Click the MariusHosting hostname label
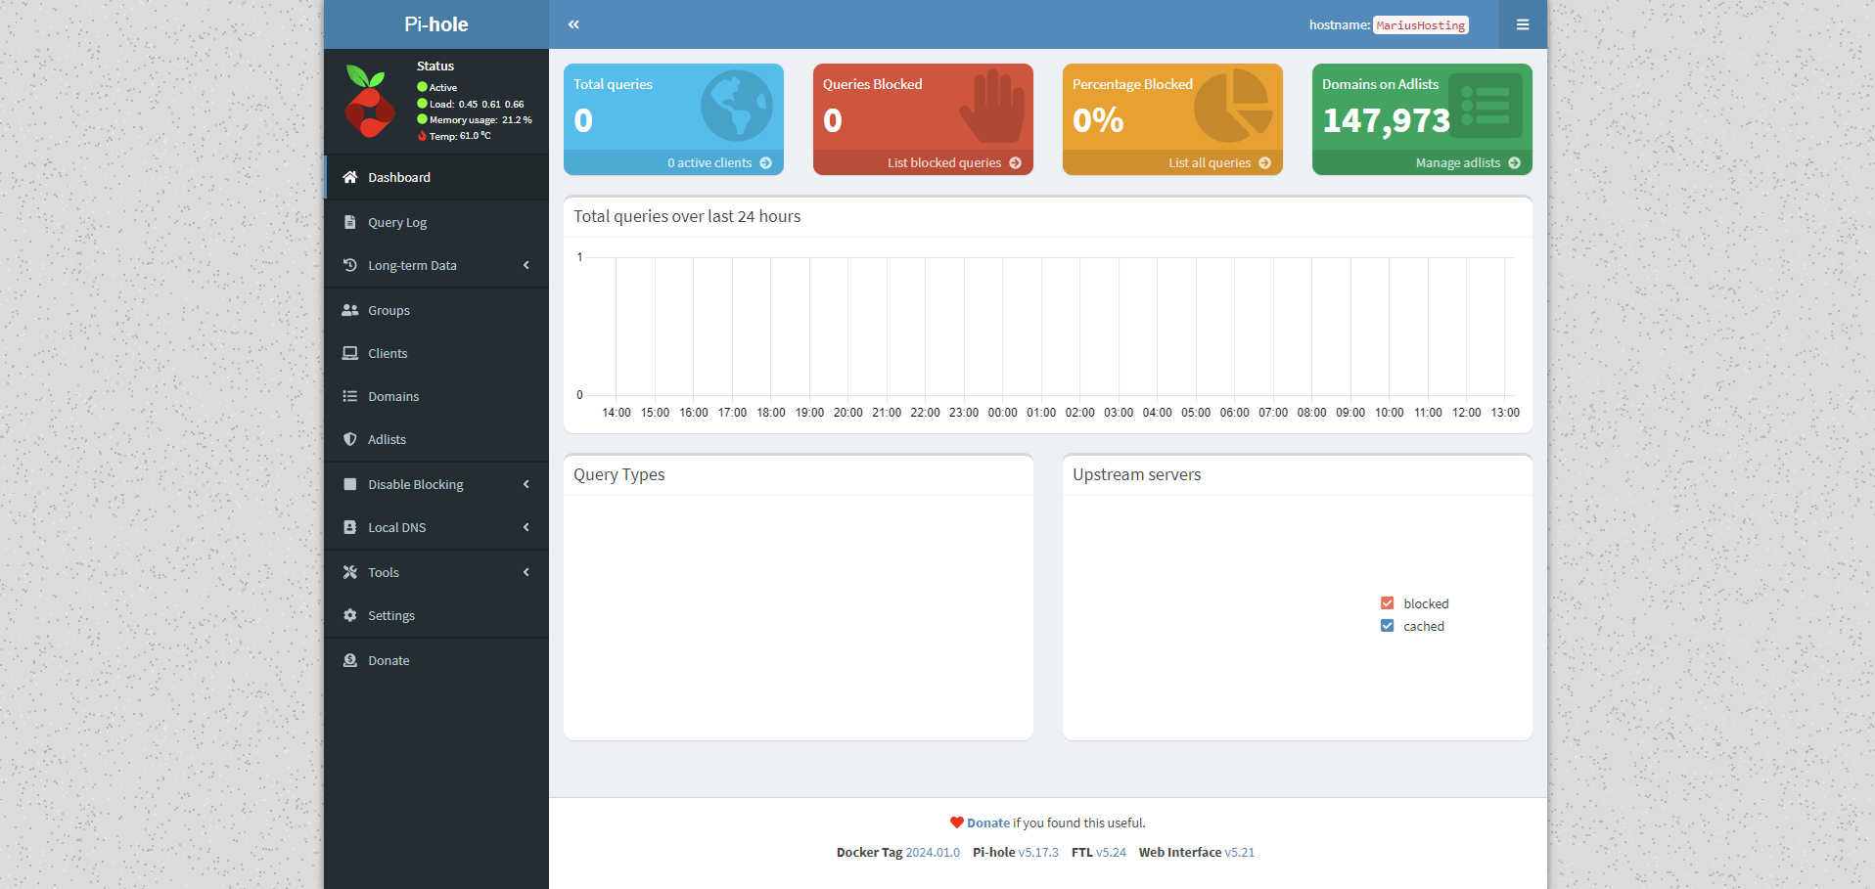 pyautogui.click(x=1421, y=25)
